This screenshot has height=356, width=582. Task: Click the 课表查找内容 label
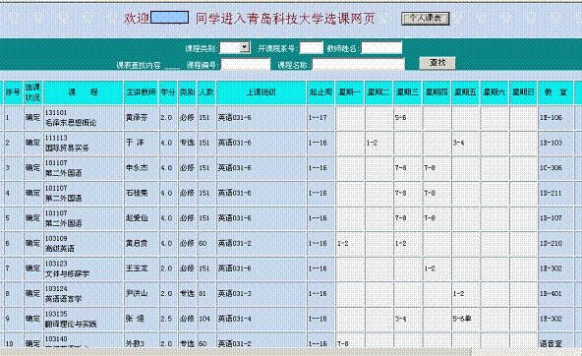pos(139,65)
